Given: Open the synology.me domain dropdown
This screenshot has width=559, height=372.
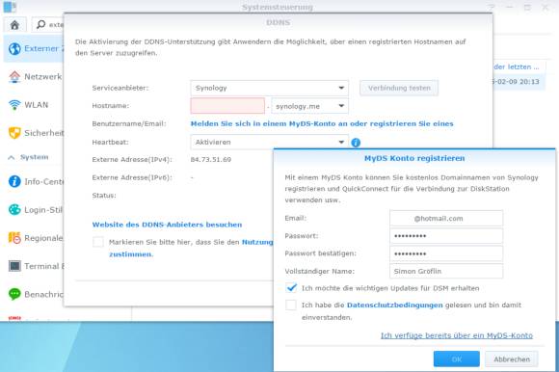Looking at the screenshot, I should [x=309, y=106].
